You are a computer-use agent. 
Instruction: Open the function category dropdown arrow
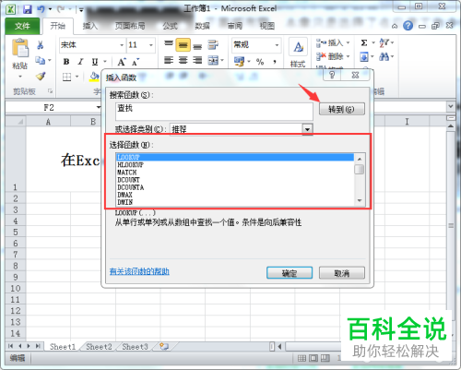point(307,129)
